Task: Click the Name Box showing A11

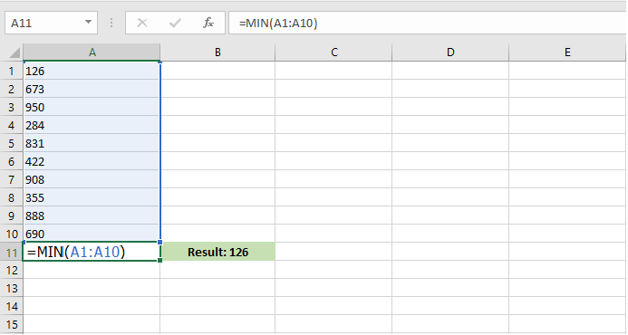Action: (52, 24)
